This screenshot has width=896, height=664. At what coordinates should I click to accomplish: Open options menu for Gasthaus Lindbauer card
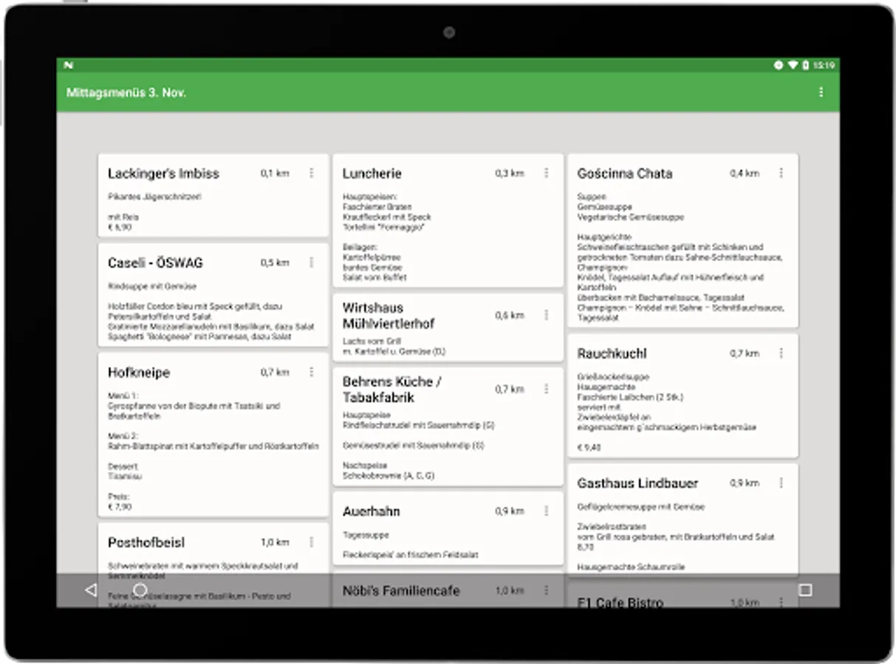[x=781, y=483]
